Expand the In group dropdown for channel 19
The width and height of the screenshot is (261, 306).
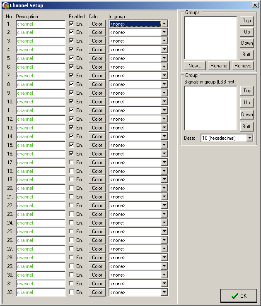tap(164, 179)
